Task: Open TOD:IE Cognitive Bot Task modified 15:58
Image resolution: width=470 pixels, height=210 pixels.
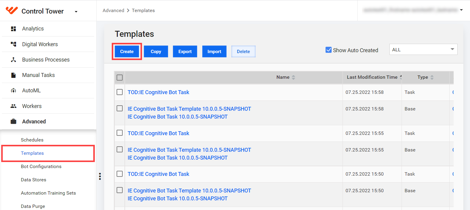Action: [x=158, y=92]
